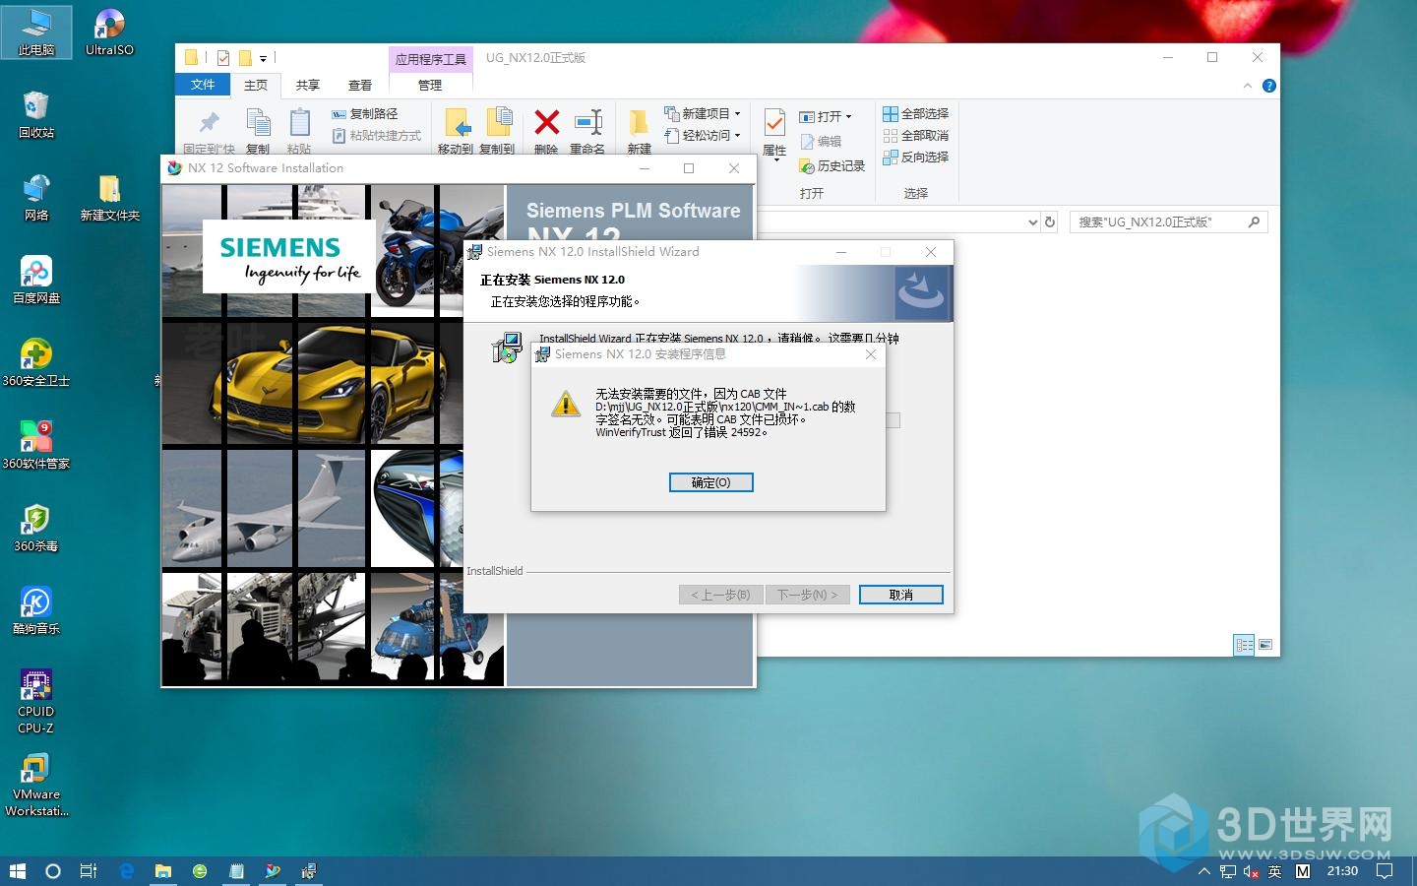Switch to 查看 ribbon tab
This screenshot has width=1417, height=886.
[360, 86]
